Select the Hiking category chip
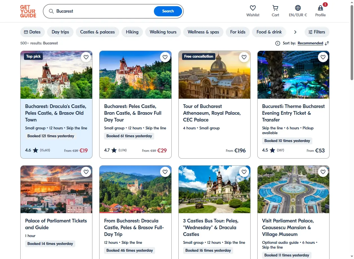The width and height of the screenshot is (354, 259). pyautogui.click(x=132, y=32)
